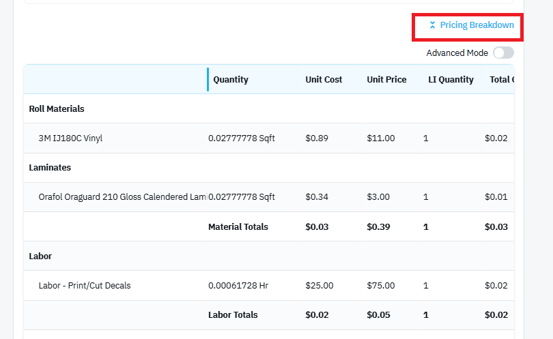Click the Unit Price column header
The image size is (553, 339).
click(x=386, y=80)
